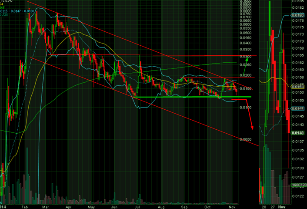Click the green 0.0140 last price tag

point(297,133)
